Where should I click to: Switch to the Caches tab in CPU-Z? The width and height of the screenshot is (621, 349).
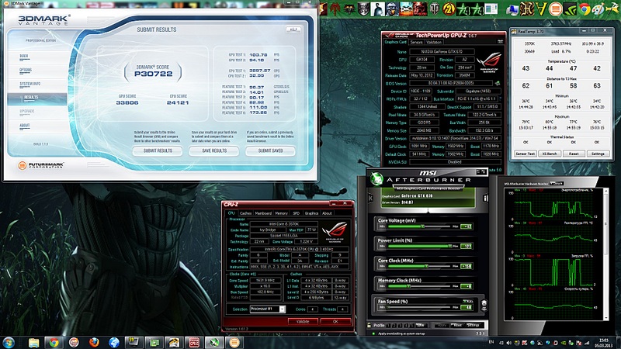(x=245, y=213)
